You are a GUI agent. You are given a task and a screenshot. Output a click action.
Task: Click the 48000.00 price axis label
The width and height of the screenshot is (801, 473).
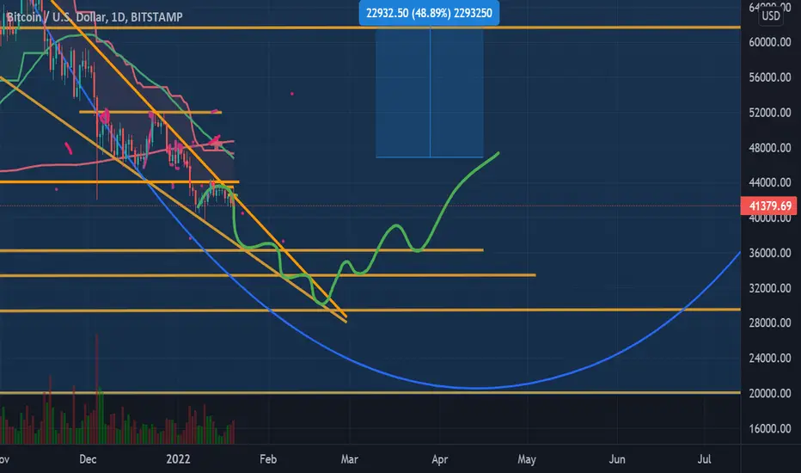[769, 148]
